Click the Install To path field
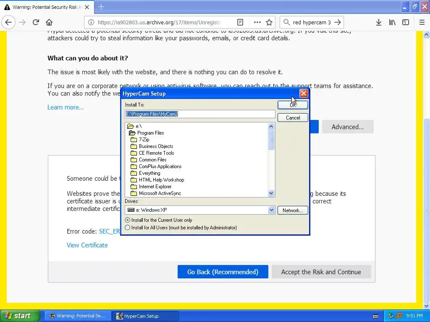 (x=200, y=114)
